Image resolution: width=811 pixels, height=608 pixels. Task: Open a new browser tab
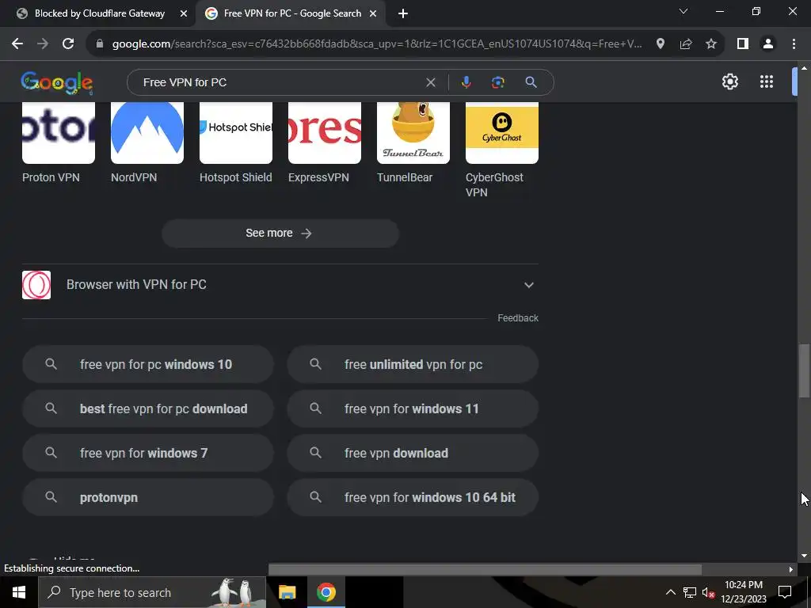point(403,14)
